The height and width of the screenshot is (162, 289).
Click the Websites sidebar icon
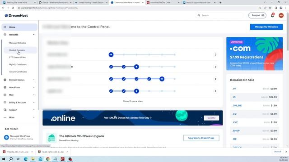5,35
